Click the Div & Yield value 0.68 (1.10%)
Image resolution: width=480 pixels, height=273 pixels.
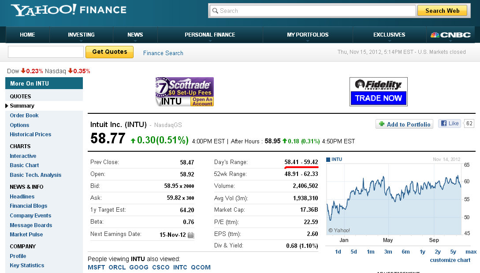302,246
